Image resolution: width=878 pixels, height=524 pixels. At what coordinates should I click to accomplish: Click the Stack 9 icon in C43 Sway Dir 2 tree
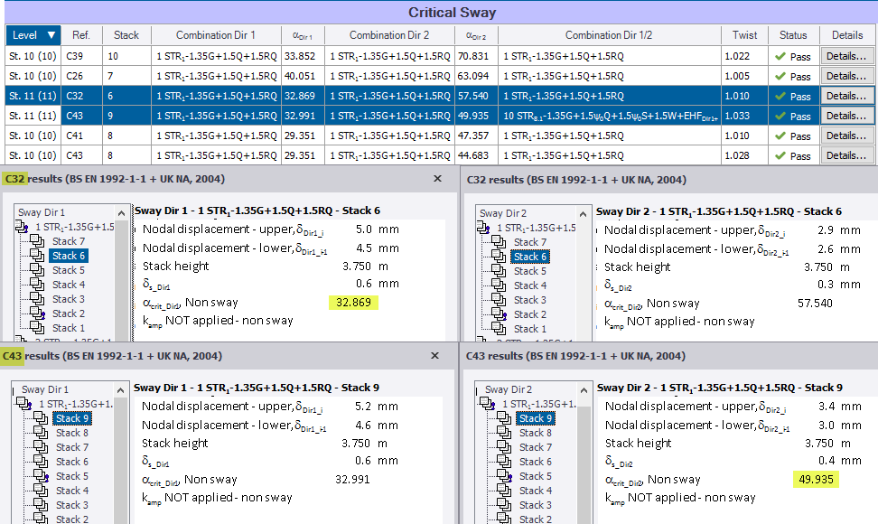click(x=503, y=418)
